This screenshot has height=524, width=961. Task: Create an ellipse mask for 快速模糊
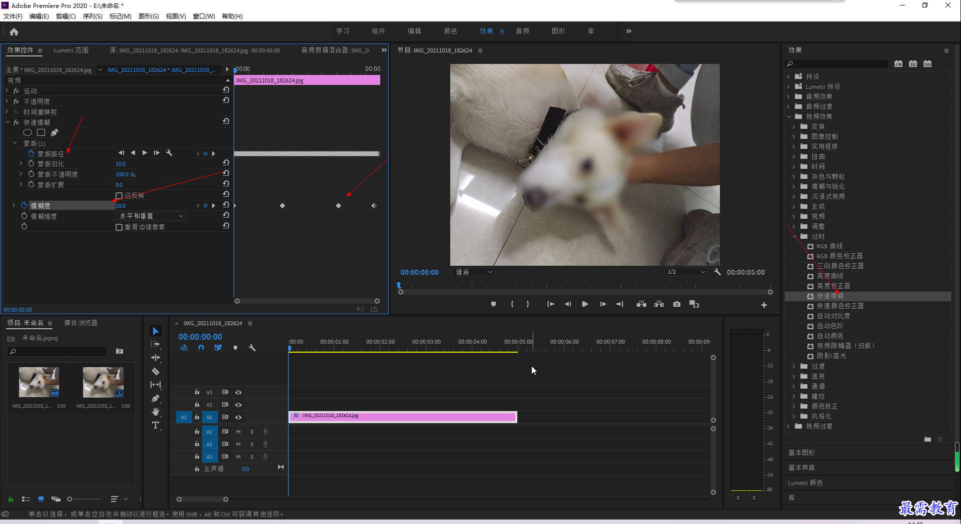[28, 132]
